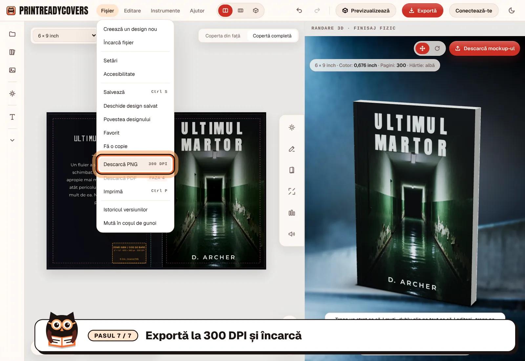This screenshot has width=525, height=361.
Task: Click Descarcă mockup-ul button
Action: click(485, 49)
